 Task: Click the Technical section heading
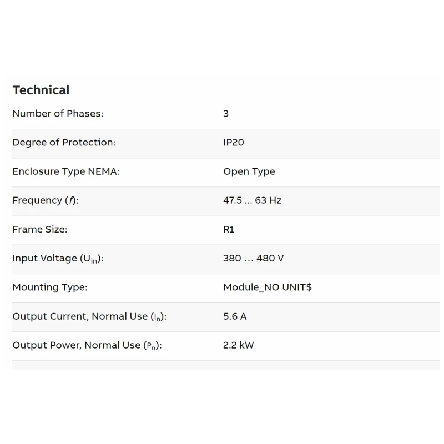tap(41, 90)
